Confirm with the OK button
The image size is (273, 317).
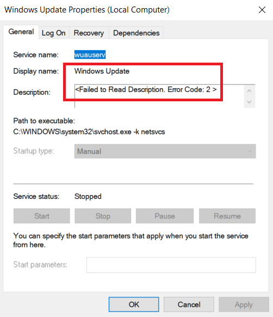pyautogui.click(x=134, y=304)
